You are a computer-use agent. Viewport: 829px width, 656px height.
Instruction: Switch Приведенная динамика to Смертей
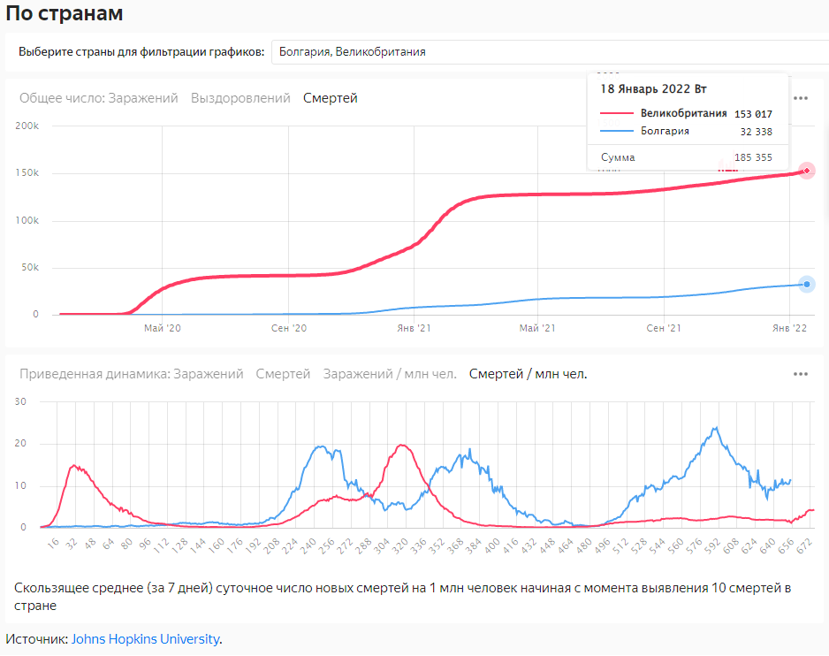click(x=283, y=374)
